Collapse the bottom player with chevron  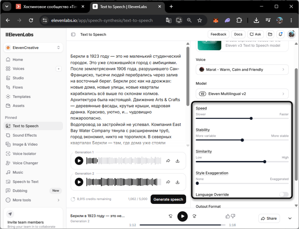pos(290,218)
